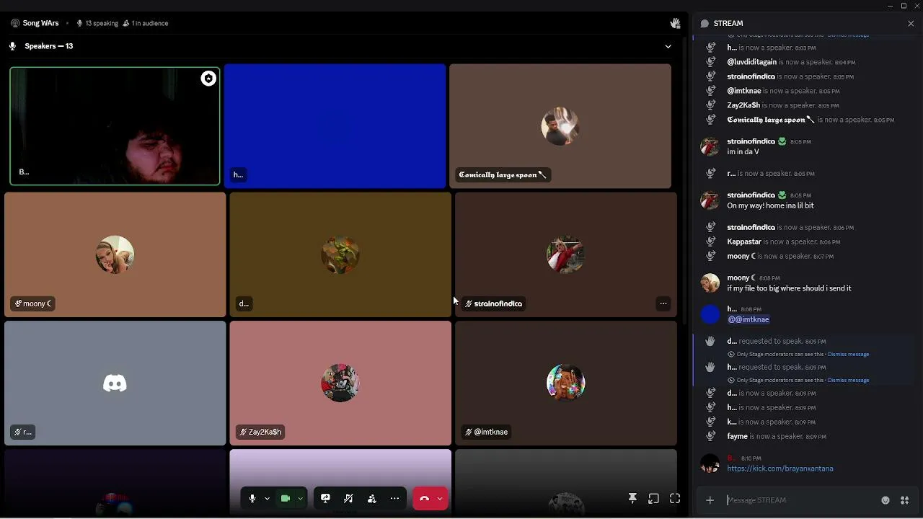This screenshot has height=519, width=923.
Task: Click the message 'if my file too big where should i send it'
Action: [x=789, y=288]
